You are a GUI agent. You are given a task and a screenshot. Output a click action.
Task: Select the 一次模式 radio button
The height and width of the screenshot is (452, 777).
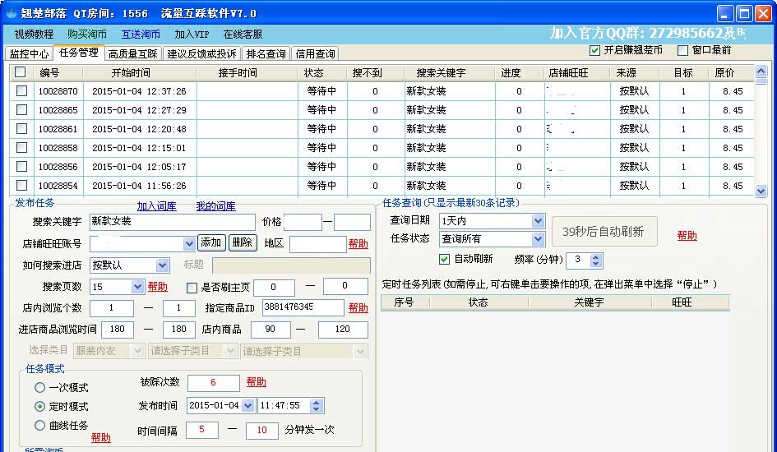point(39,388)
